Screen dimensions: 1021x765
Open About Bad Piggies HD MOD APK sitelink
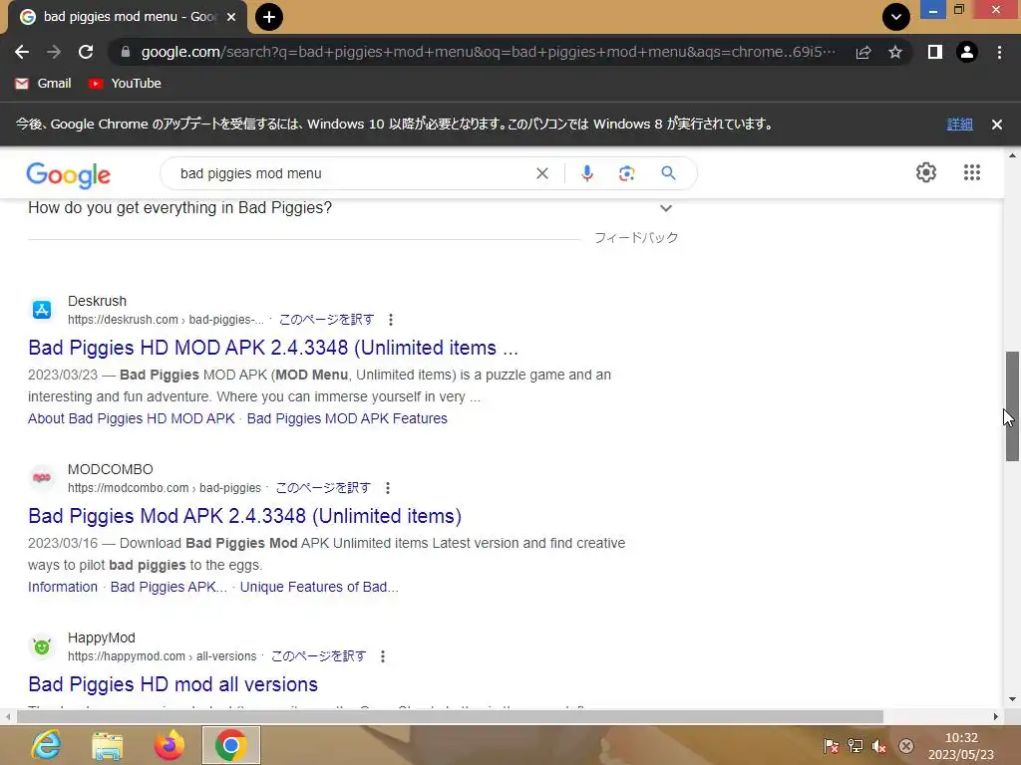point(131,418)
